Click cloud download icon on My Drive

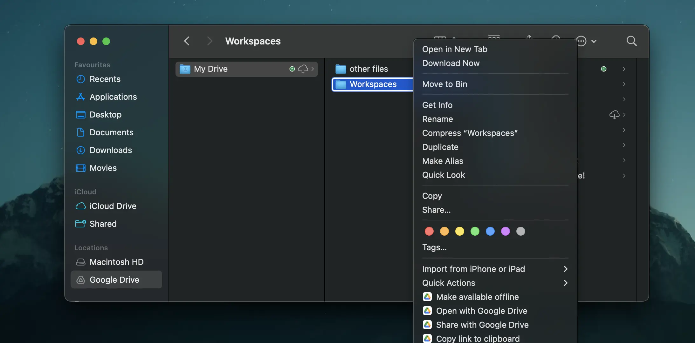tap(303, 69)
